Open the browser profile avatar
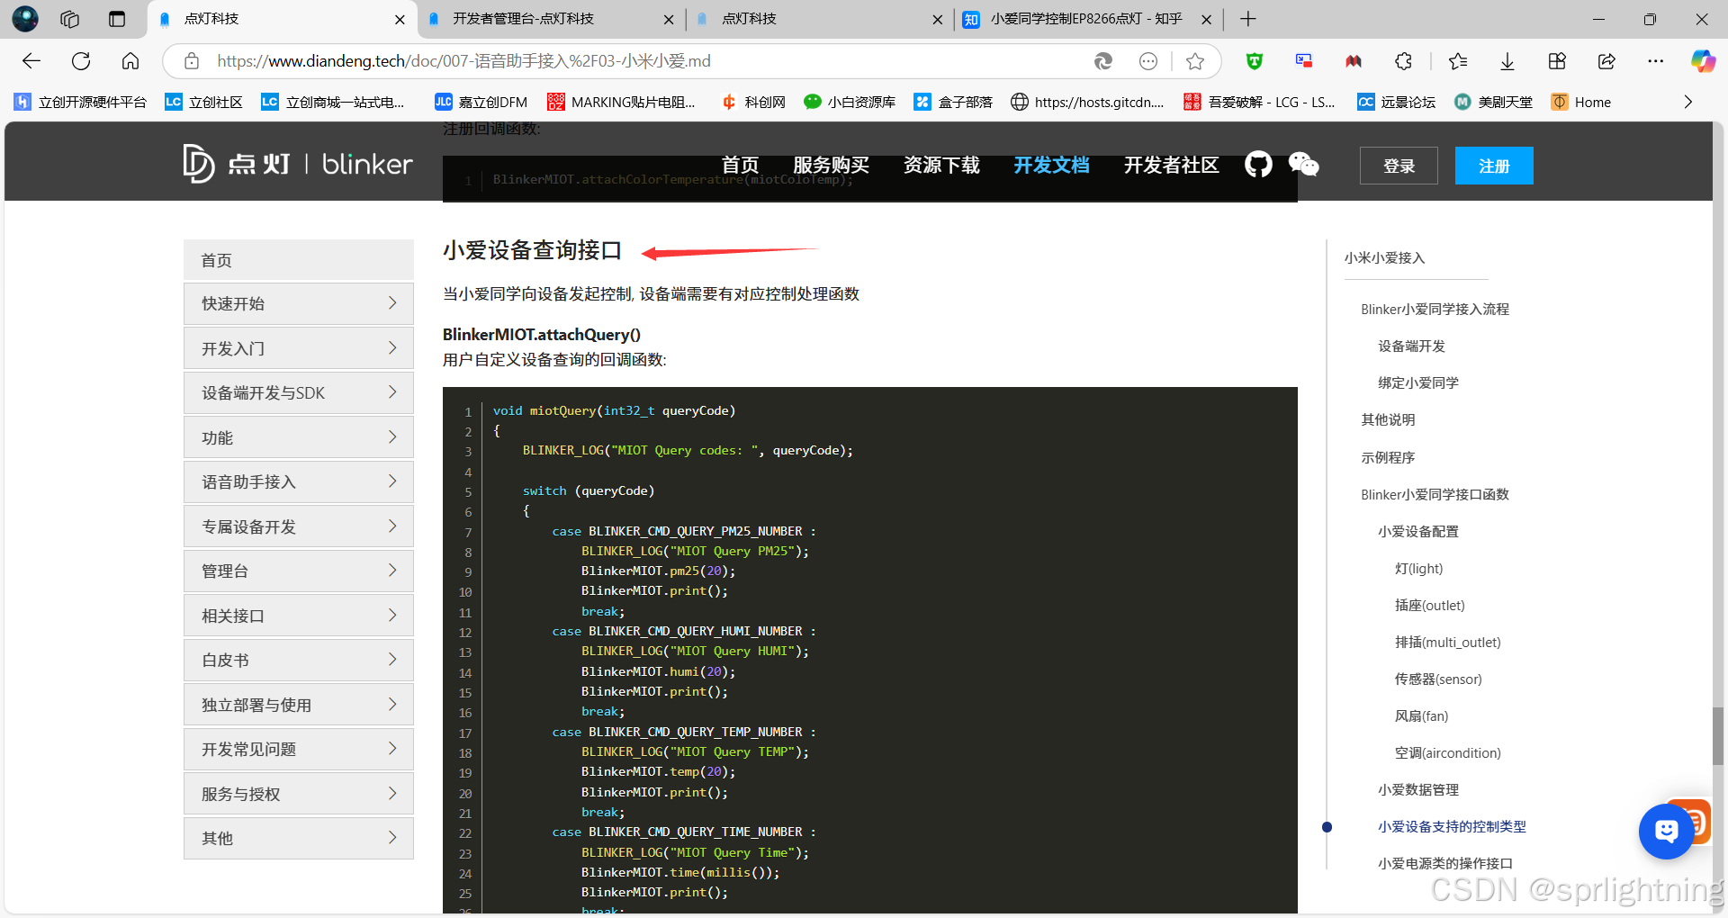This screenshot has width=1728, height=918. 24,19
